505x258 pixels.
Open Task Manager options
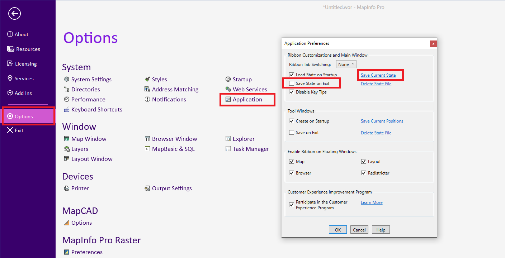pyautogui.click(x=247, y=149)
